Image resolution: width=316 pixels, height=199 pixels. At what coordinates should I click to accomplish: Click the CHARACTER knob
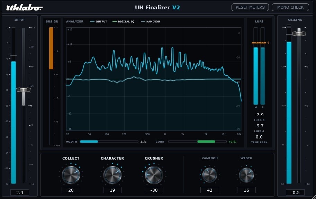[x=112, y=175]
